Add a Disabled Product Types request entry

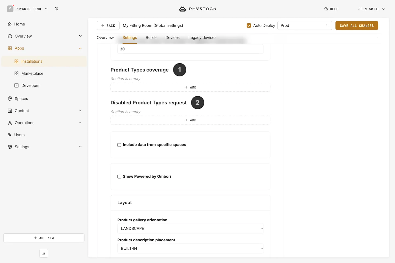[190, 120]
